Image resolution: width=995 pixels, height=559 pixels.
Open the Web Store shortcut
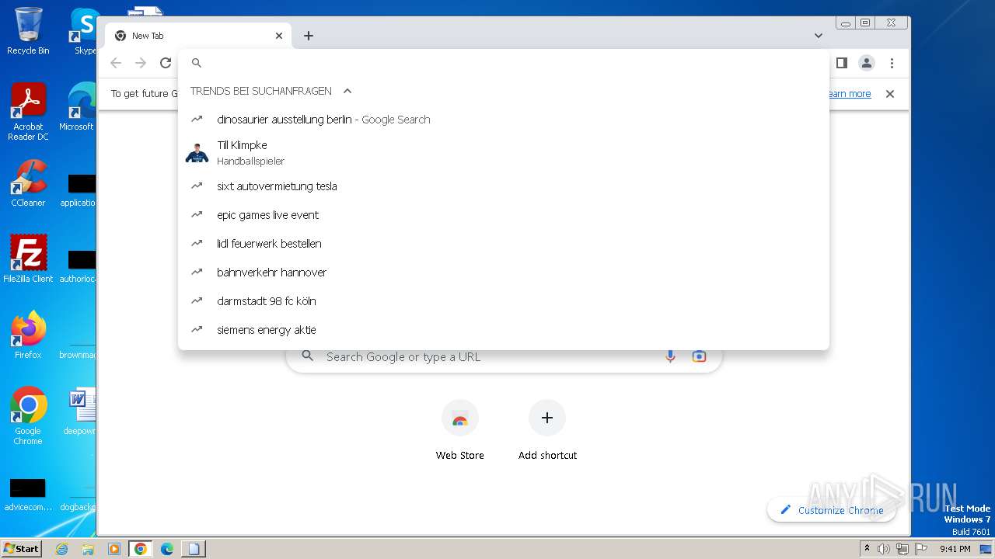pos(460,432)
